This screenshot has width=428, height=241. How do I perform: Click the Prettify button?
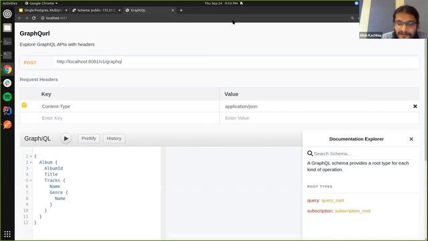point(89,139)
